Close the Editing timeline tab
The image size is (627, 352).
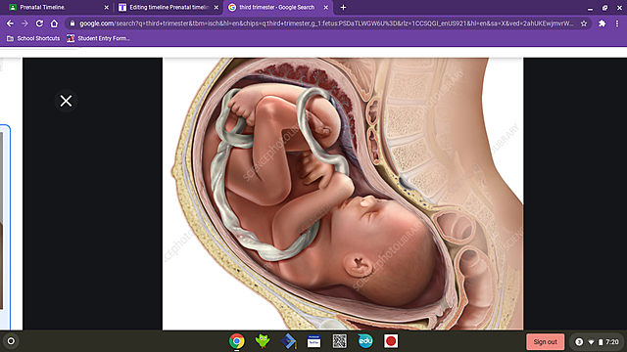(217, 7)
